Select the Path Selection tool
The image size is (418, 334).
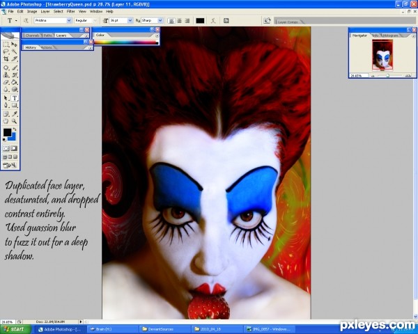pyautogui.click(x=6, y=98)
